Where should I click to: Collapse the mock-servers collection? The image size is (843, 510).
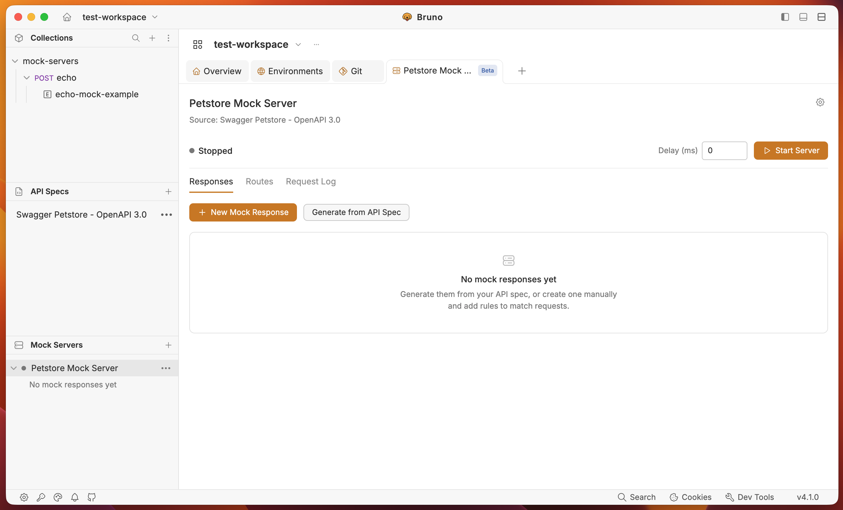click(15, 61)
